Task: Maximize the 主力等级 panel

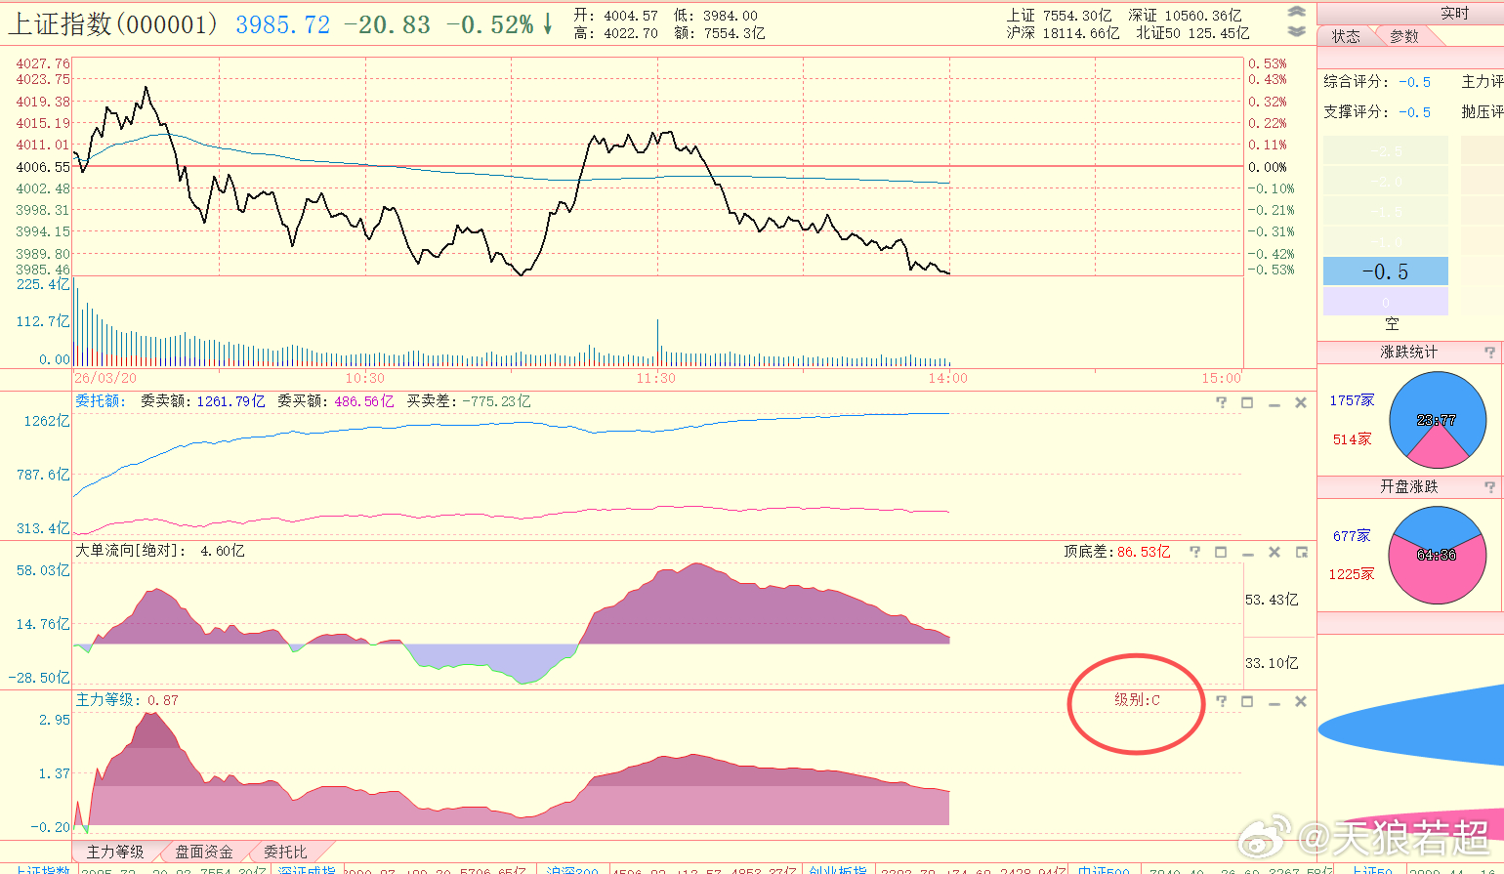Action: [1247, 701]
